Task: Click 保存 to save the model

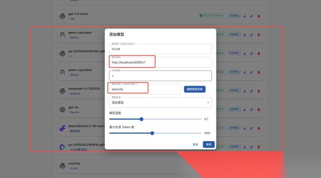Action: pos(209,144)
